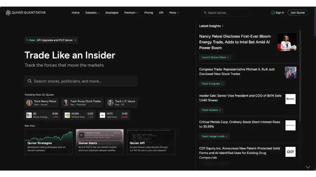Open Nancy Pelosi Bloom Energy headline
The height and width of the screenshot is (177, 316).
235,42
